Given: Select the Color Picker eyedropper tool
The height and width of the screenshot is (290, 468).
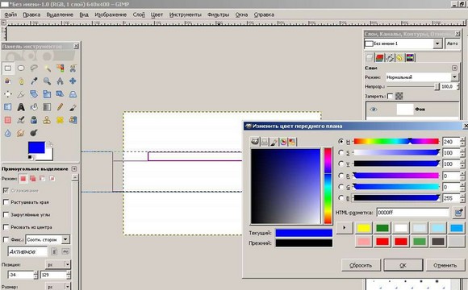Looking at the screenshot, I should tap(34, 81).
